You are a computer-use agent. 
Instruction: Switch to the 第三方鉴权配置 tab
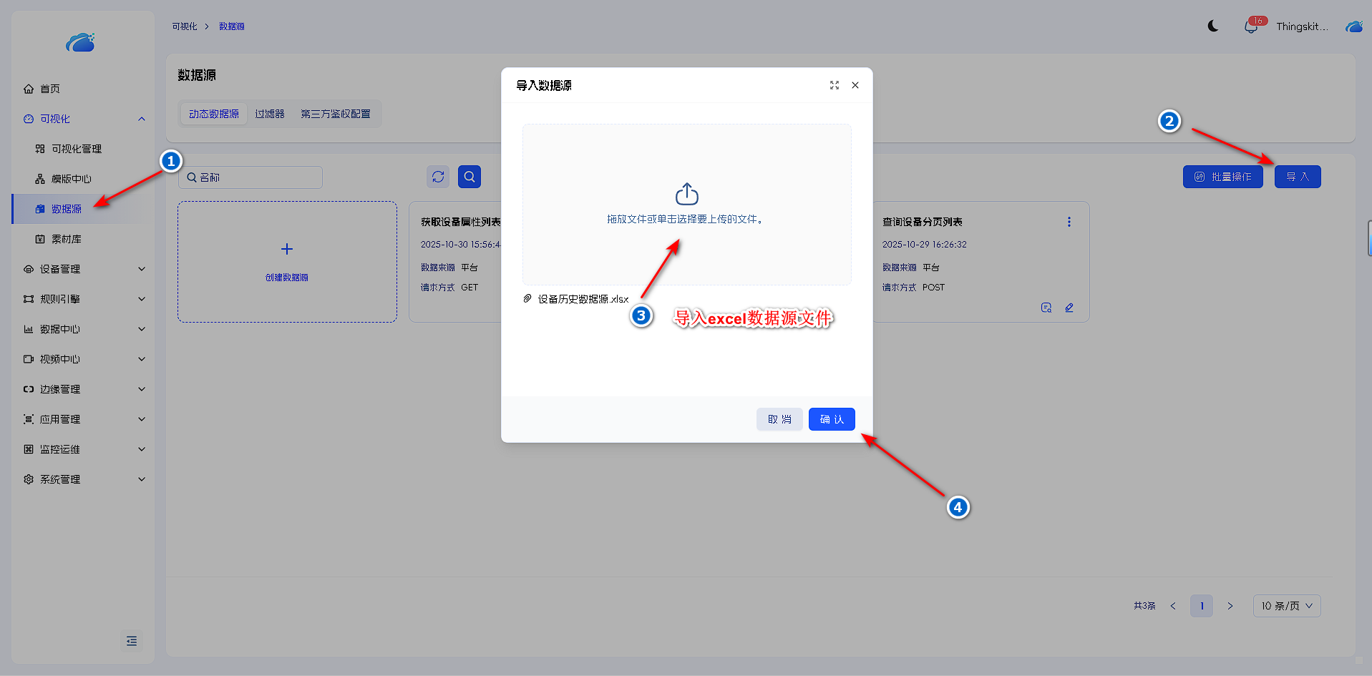336,114
